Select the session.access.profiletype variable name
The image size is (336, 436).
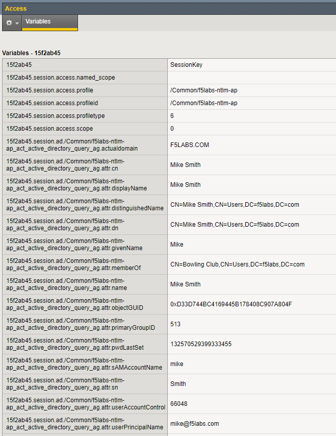tap(56, 116)
